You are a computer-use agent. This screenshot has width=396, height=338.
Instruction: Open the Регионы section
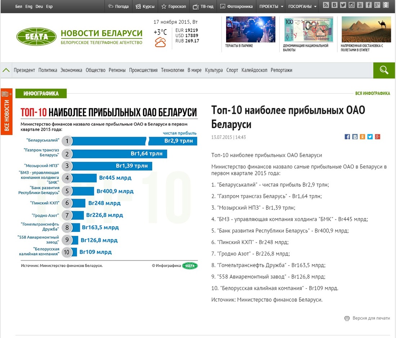click(x=117, y=70)
